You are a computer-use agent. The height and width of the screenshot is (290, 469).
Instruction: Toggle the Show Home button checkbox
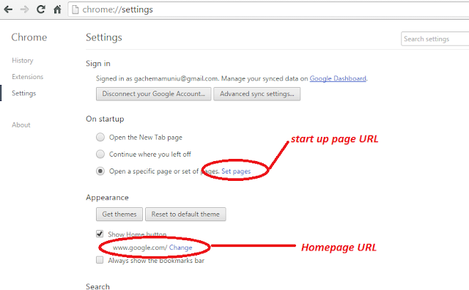100,234
